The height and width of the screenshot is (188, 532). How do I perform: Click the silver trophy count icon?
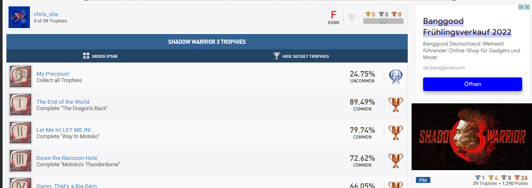pos(381,14)
